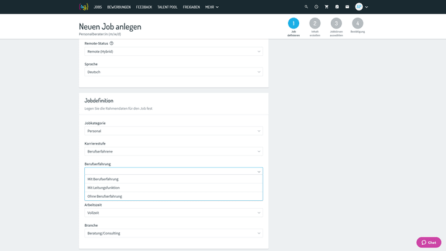446x251 pixels.
Task: Go to Bewerbungen in top navigation
Action: [x=119, y=7]
